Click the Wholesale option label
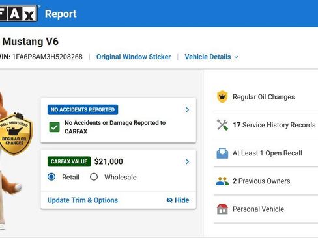The width and height of the screenshot is (318, 238). [121, 178]
